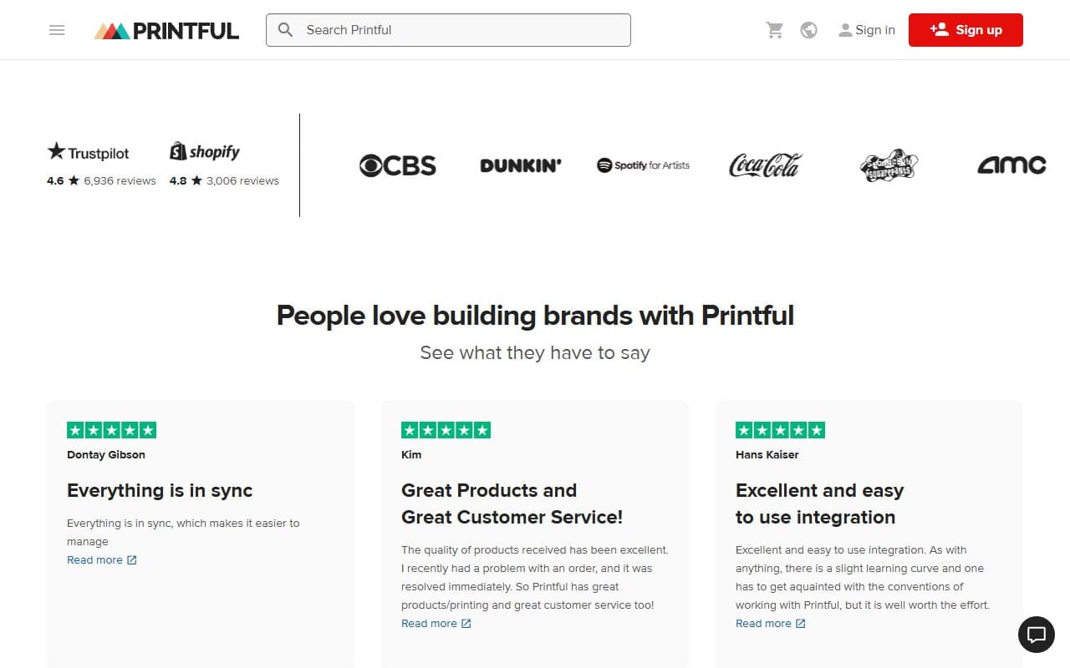1070x668 pixels.
Task: Click the search magnifier icon
Action: click(285, 30)
